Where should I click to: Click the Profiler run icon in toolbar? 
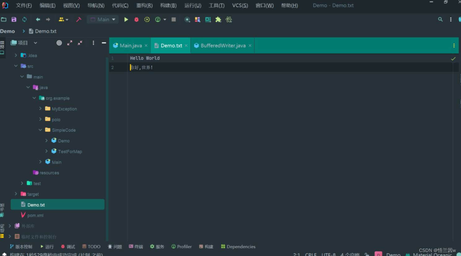pos(158,19)
